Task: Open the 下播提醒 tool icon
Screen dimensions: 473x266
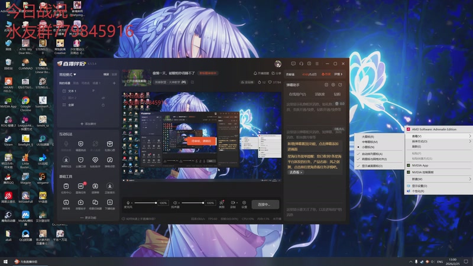Action: [109, 202]
